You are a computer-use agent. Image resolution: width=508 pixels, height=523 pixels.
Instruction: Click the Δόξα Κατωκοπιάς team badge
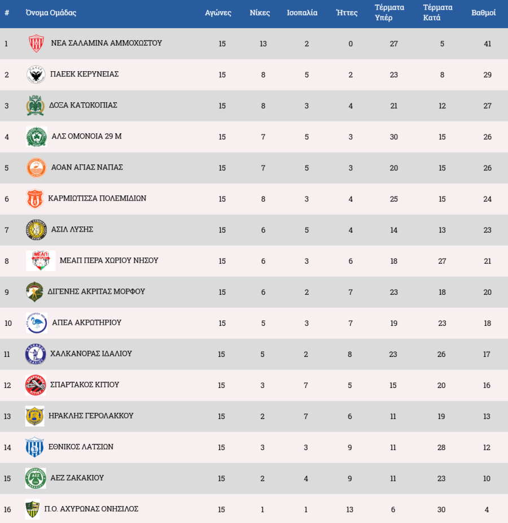coord(36,106)
